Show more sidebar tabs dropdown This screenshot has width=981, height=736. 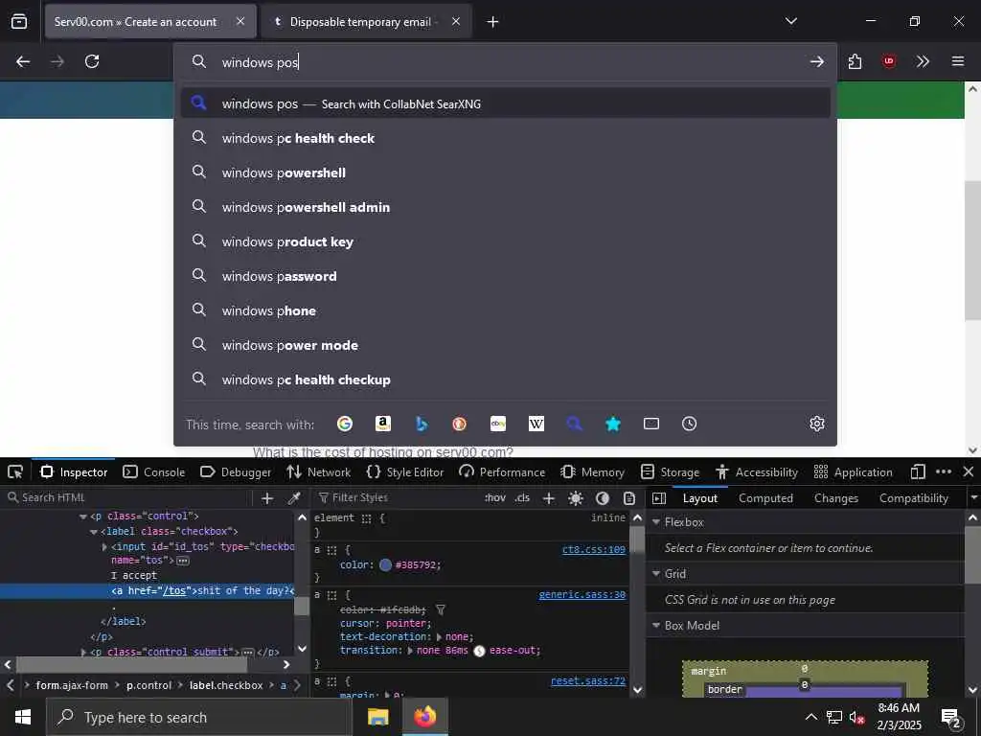[x=973, y=498]
